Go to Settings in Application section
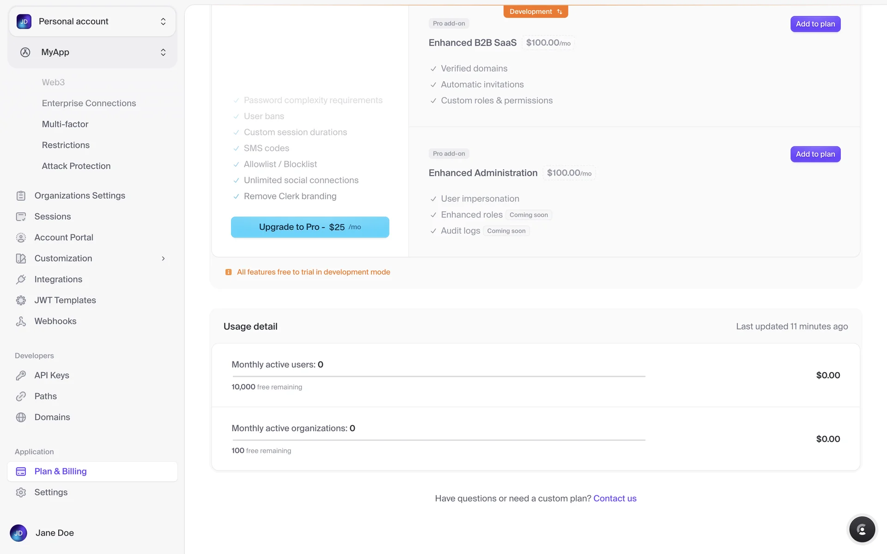This screenshot has height=554, width=887. tap(51, 492)
